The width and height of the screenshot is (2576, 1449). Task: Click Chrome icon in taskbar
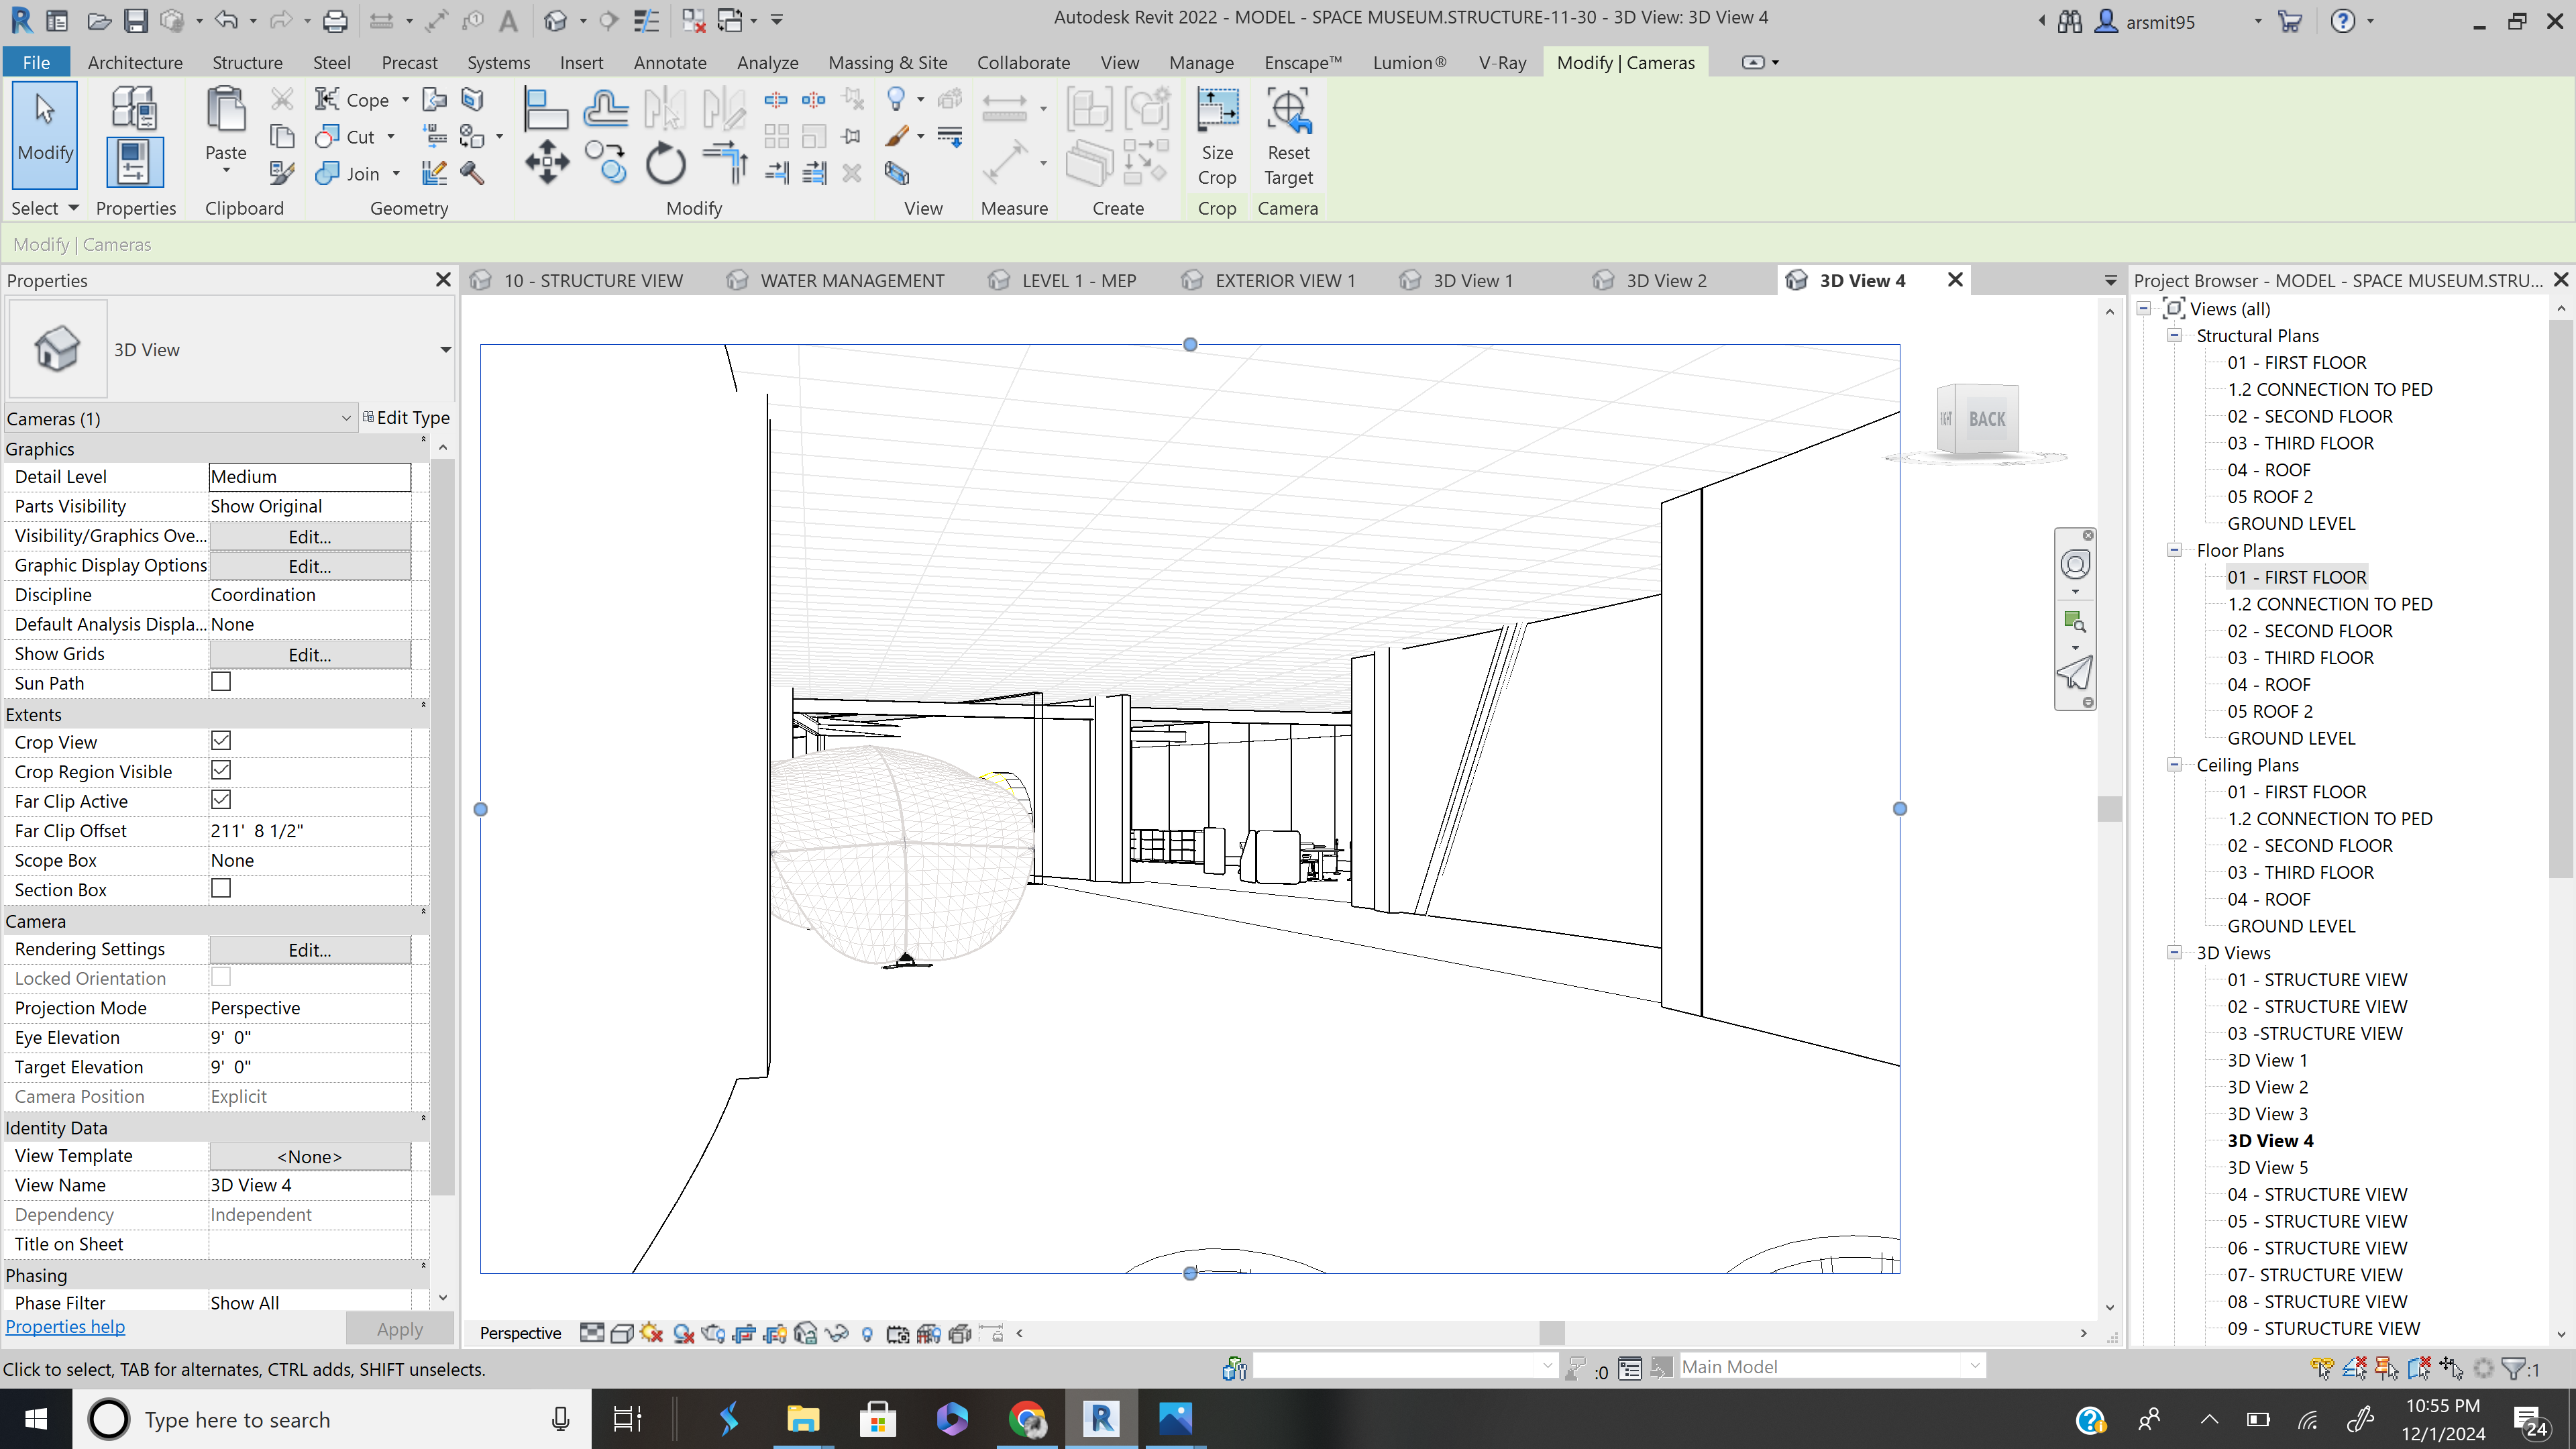(1027, 1419)
